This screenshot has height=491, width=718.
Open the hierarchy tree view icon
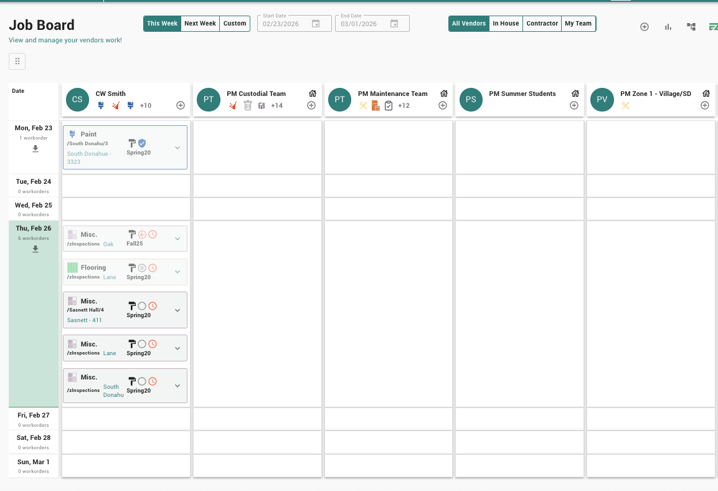(x=691, y=27)
